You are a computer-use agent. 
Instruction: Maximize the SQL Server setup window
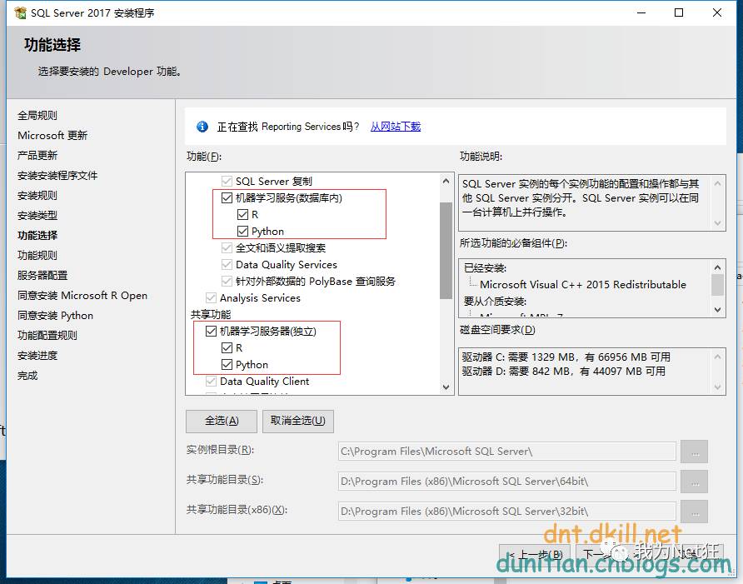tap(679, 12)
